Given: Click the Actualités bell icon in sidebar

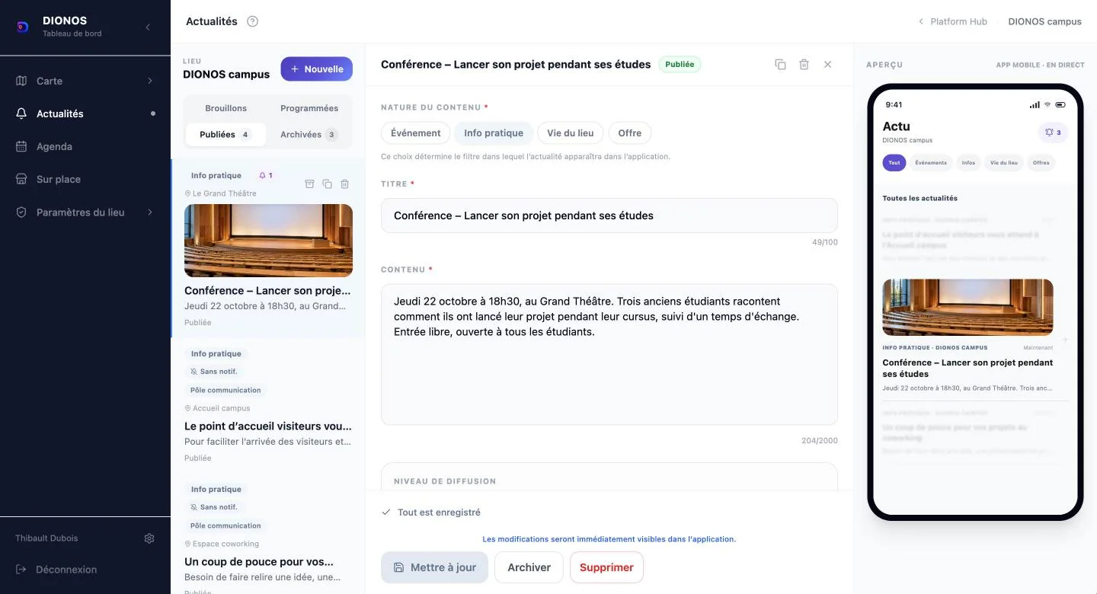Looking at the screenshot, I should tap(21, 113).
